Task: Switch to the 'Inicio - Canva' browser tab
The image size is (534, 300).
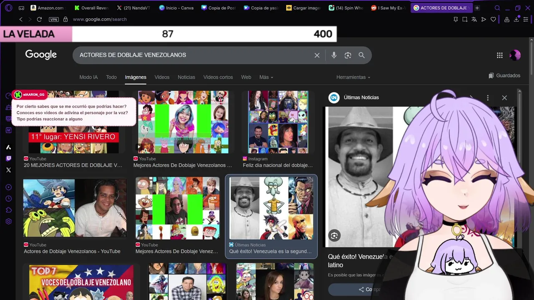Action: click(x=176, y=8)
